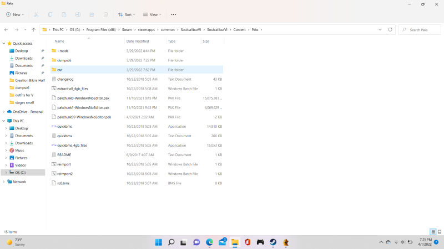The height and width of the screenshot is (249, 444).
Task: Show hidden system tray icons
Action: 381,242
